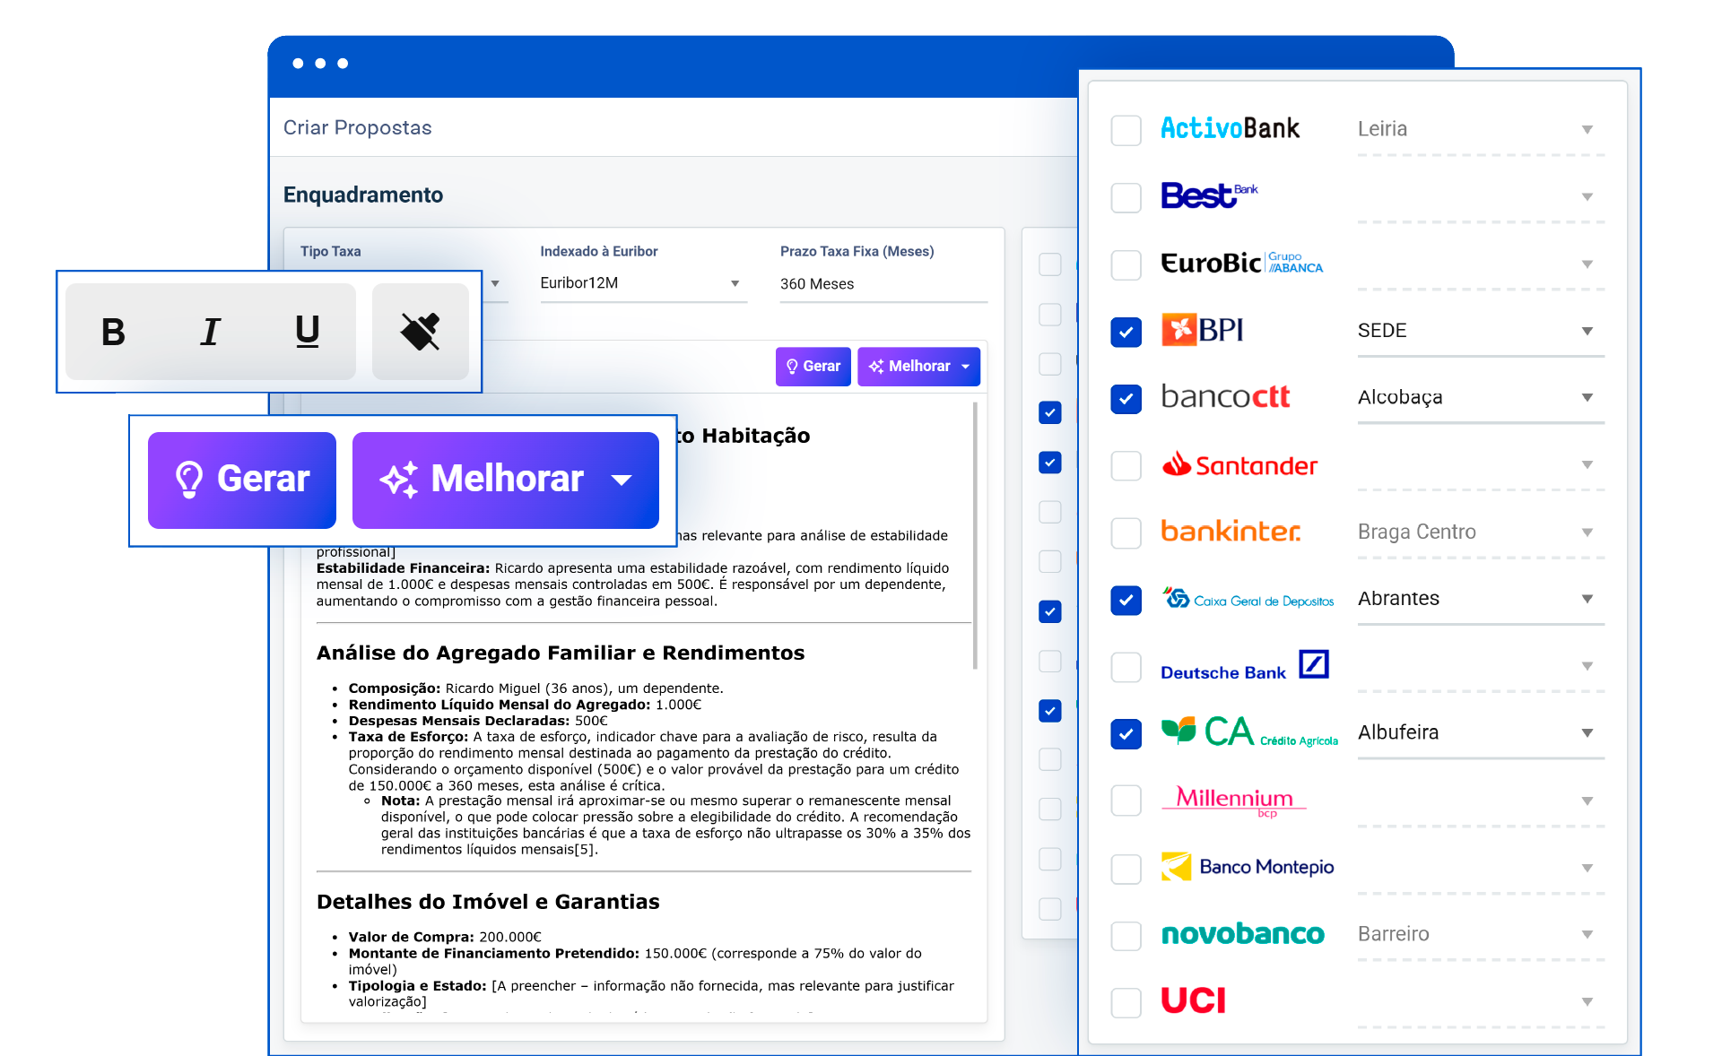This screenshot has height=1056, width=1722.
Task: Uncheck the Crédito Agrícola checkbox
Action: pos(1126,734)
